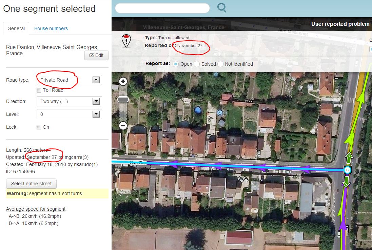Click the Edit address button

click(96, 55)
